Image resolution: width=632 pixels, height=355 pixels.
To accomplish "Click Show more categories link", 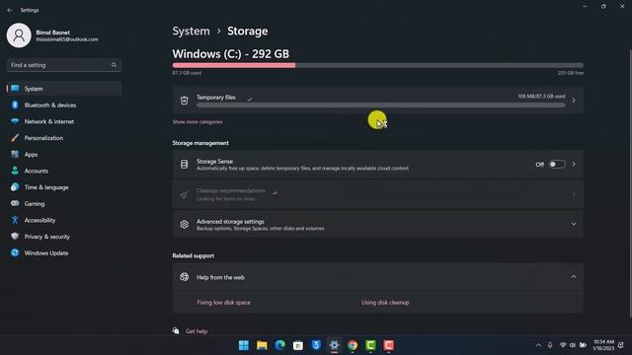I will coord(197,122).
